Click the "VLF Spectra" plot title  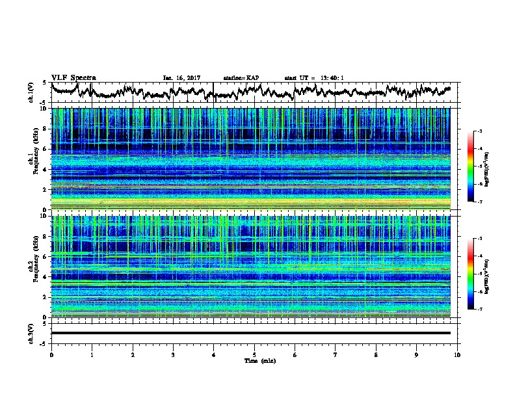[73, 78]
